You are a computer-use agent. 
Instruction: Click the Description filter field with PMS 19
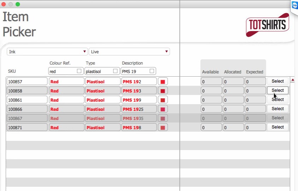click(x=134, y=71)
